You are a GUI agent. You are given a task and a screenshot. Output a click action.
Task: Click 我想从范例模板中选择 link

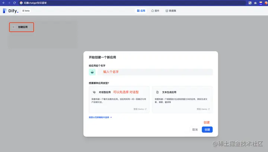click(x=100, y=117)
